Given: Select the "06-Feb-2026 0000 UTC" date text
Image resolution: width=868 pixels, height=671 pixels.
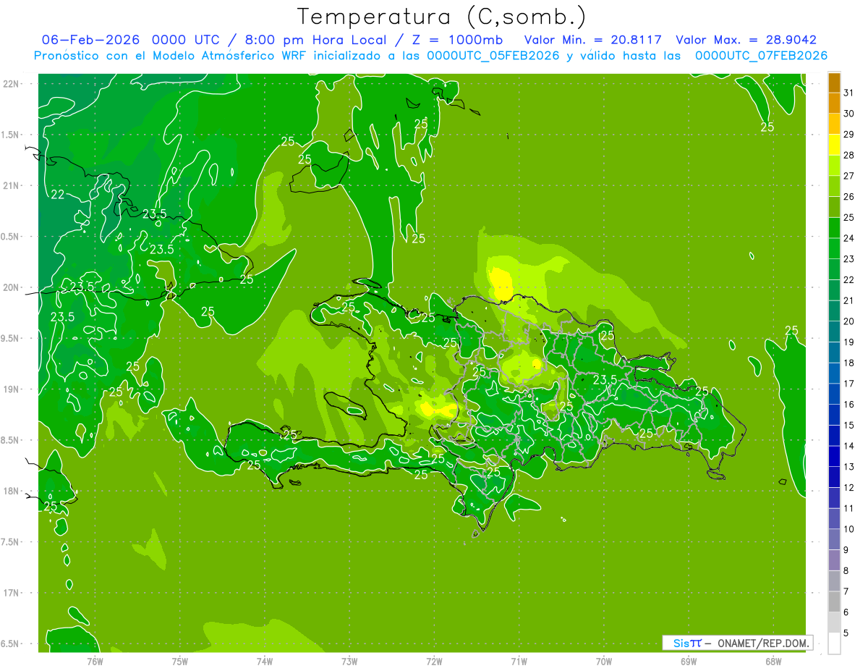Looking at the screenshot, I should (x=129, y=40).
